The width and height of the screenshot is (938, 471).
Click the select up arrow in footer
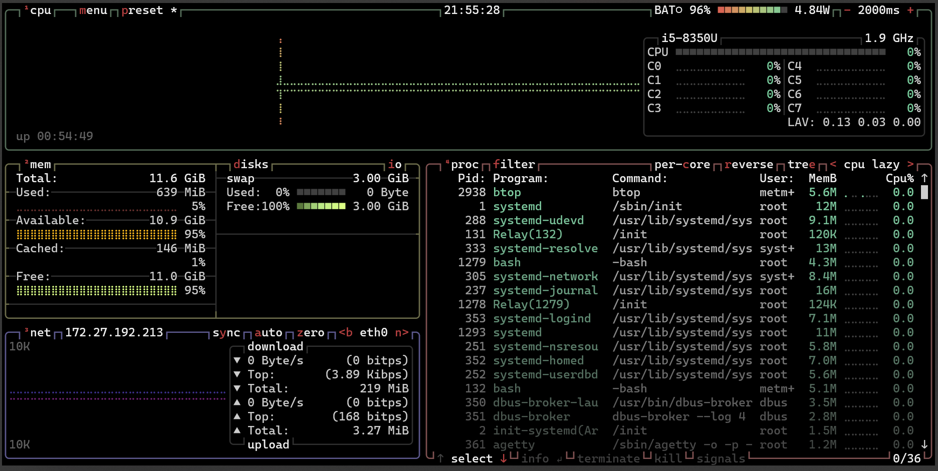(440, 458)
